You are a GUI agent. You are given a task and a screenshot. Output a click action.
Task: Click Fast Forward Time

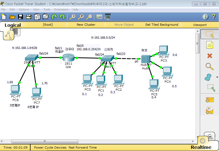click(x=83, y=147)
